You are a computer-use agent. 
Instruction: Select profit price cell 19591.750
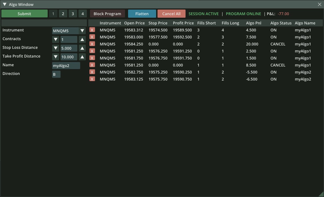pos(182,58)
